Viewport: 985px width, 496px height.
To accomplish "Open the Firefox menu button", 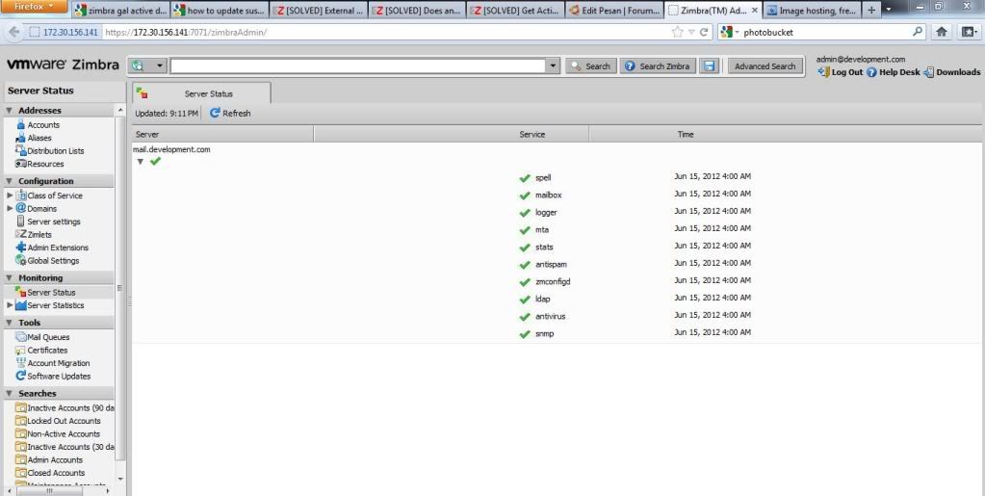I will pyautogui.click(x=35, y=7).
